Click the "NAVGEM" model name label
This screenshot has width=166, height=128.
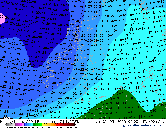(73, 122)
